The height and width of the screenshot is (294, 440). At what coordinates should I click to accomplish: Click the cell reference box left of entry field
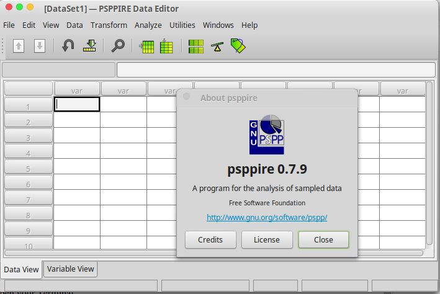pos(59,70)
